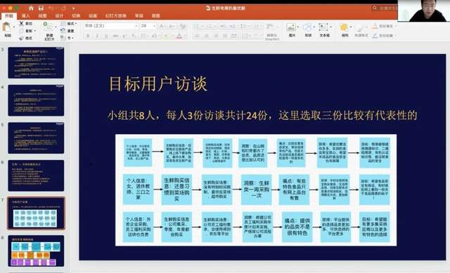Toggle Bold formatting

coord(89,36)
